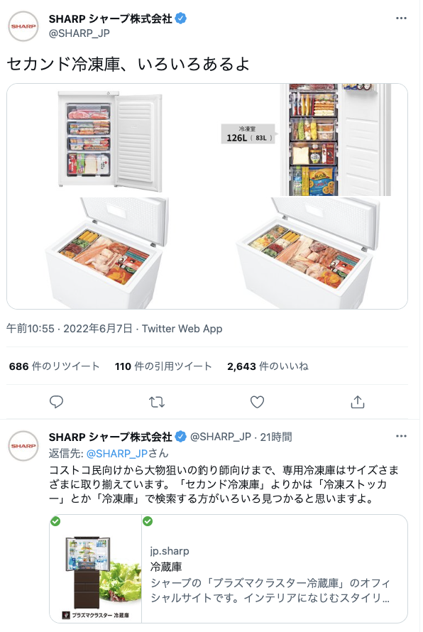View the 110 quote tweets list
Screen dimensions: 423x632
click(163, 366)
